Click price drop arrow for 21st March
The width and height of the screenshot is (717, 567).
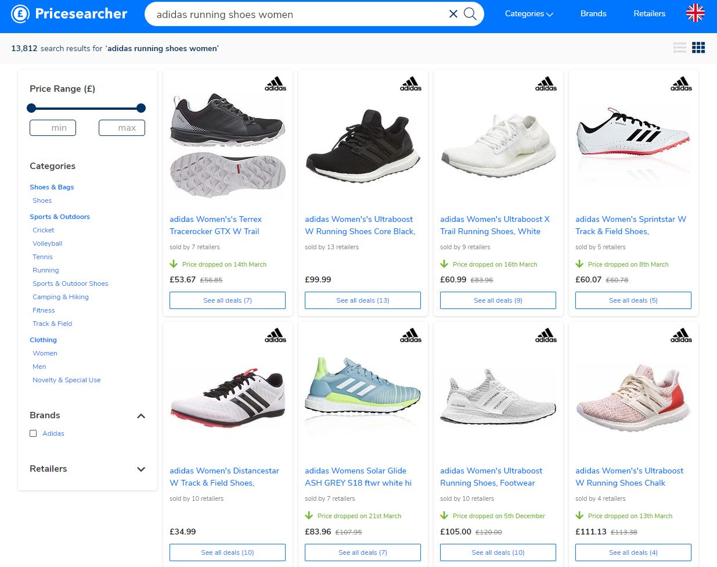click(x=309, y=515)
